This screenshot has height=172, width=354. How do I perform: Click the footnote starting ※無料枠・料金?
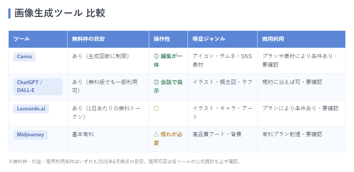pyautogui.click(x=124, y=161)
